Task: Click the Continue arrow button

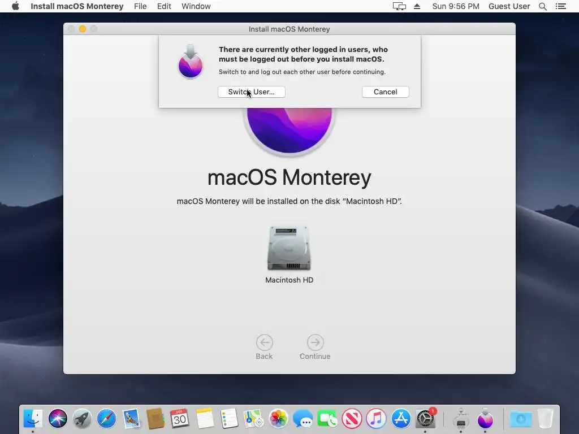Action: pyautogui.click(x=315, y=347)
